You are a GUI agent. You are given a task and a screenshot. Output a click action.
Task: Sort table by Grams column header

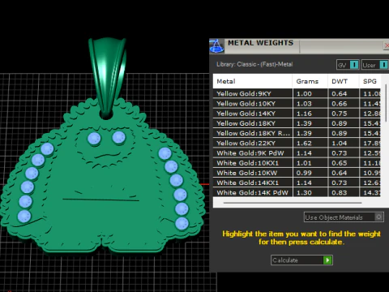[x=310, y=81]
